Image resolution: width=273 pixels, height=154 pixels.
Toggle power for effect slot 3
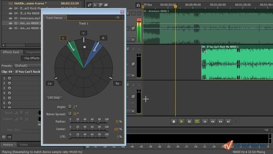click(9, 88)
